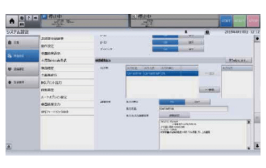Click the blue CONT button
This screenshot has height=168, width=266.
coord(226,21)
